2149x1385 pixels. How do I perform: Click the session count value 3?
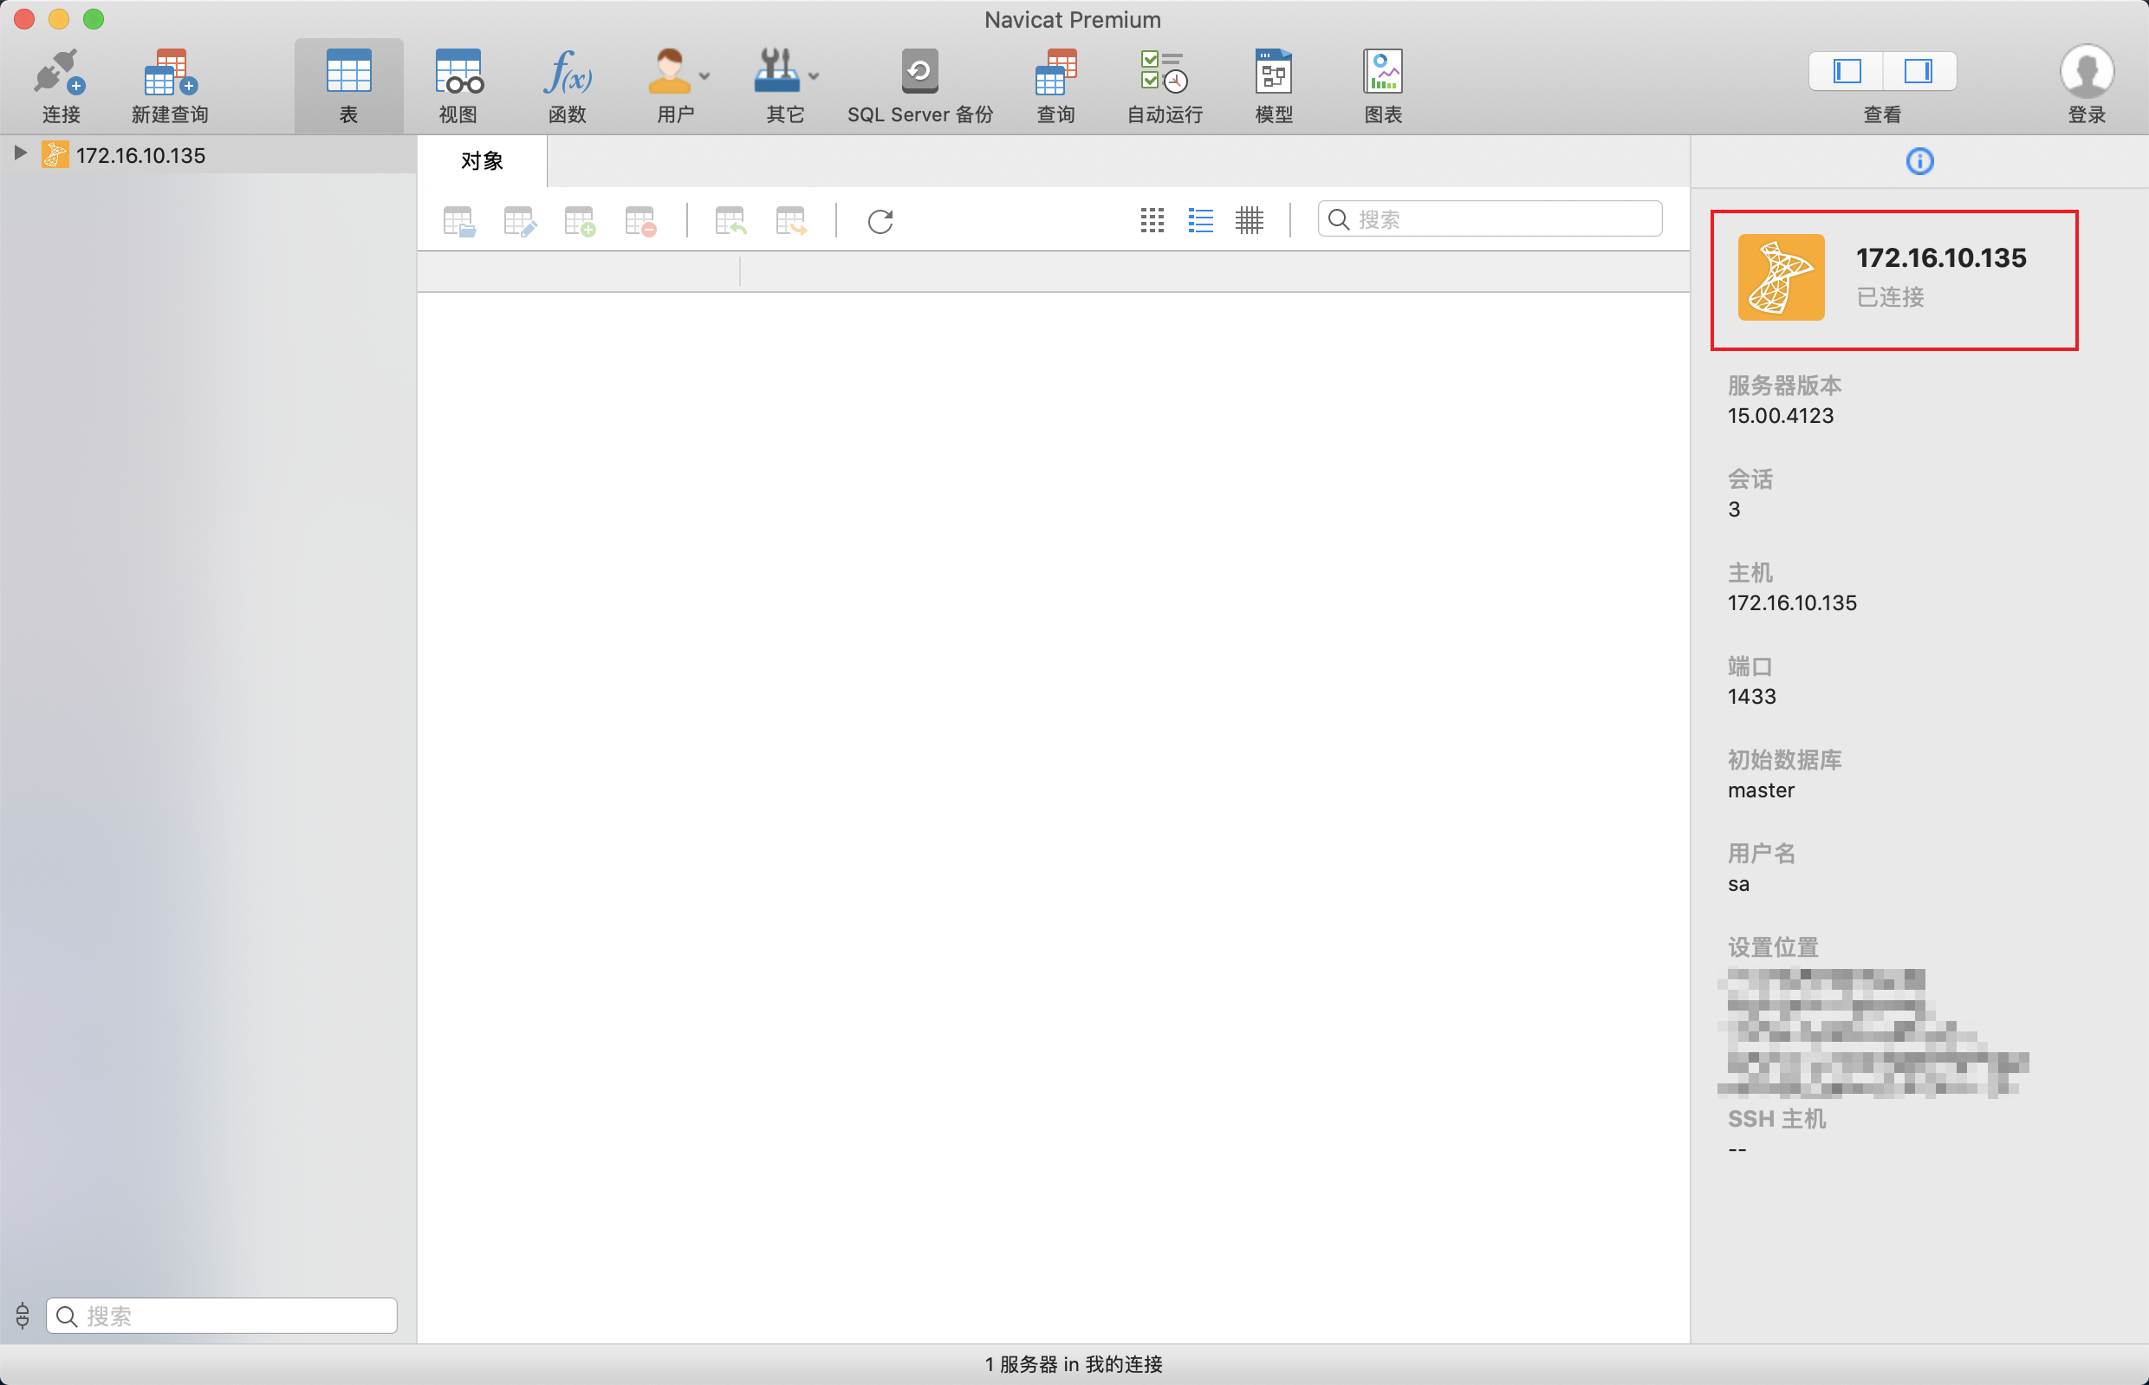[1734, 509]
